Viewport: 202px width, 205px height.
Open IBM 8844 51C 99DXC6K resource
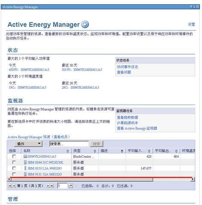(45, 162)
